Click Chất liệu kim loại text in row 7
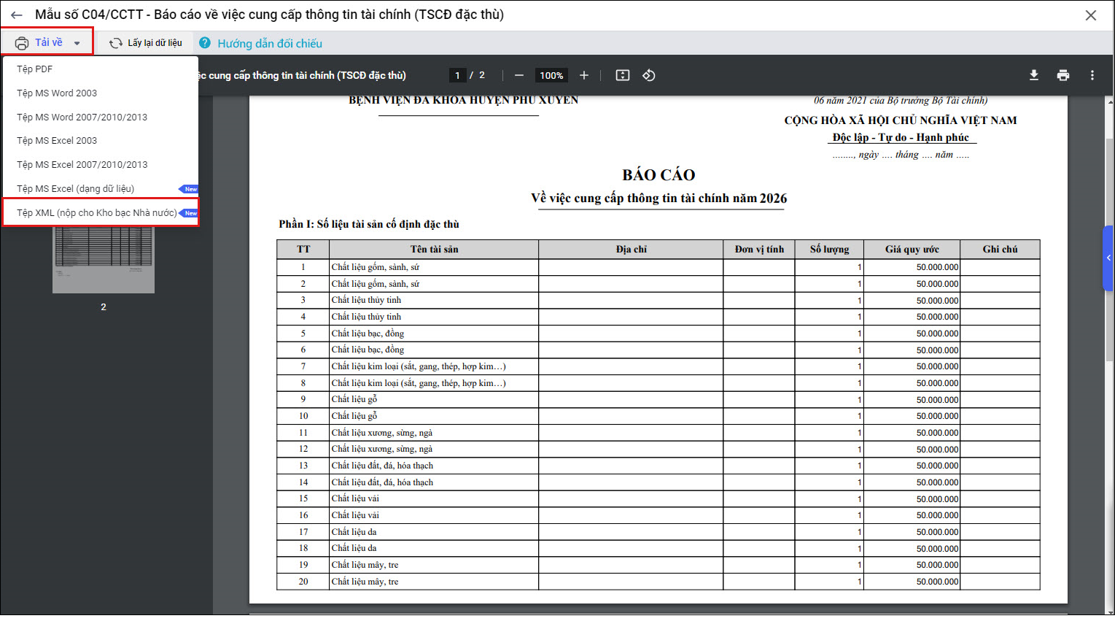Screen dimensions: 1115x640 (419, 366)
